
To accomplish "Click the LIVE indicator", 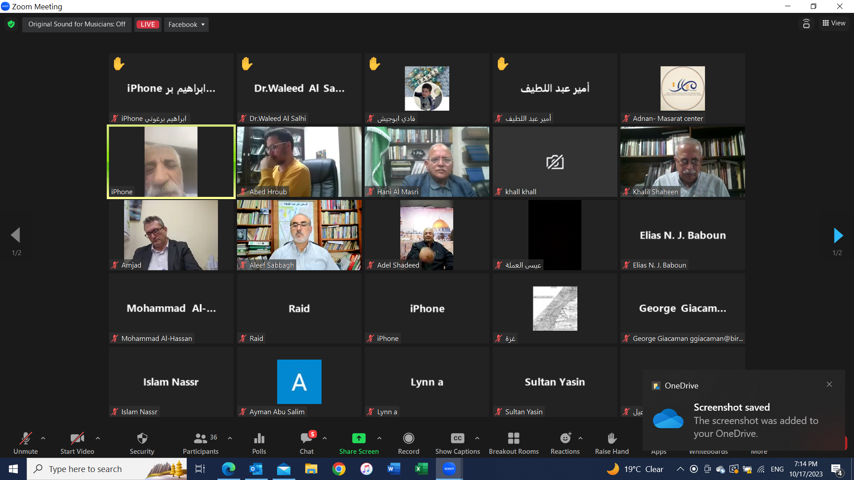I will pyautogui.click(x=148, y=24).
